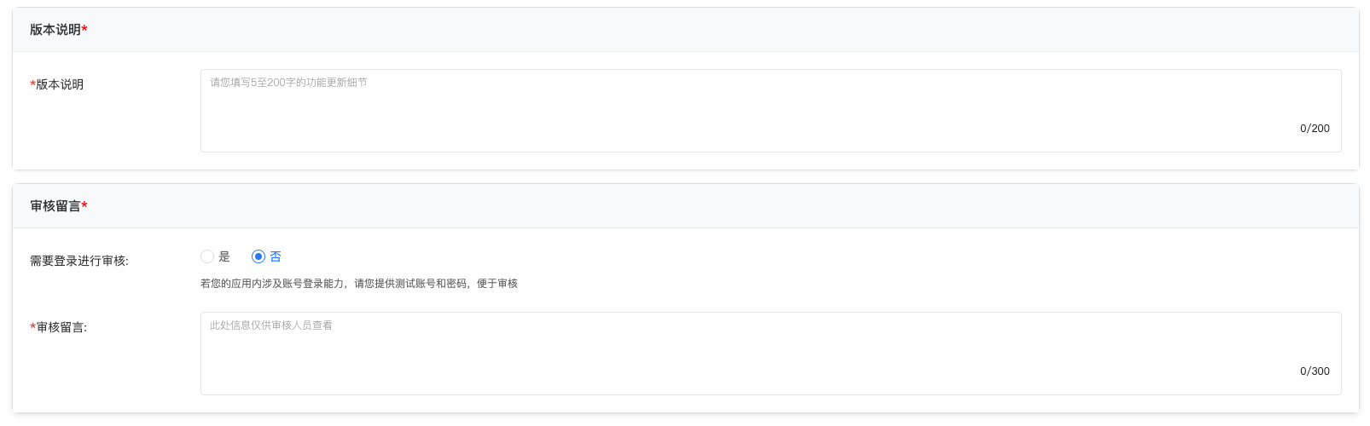Click the test account hint text below radios
Viewport: 1370px width, 426px height.
[359, 284]
